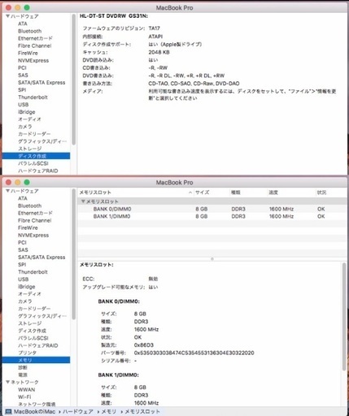This screenshot has height=416, width=349.
Task: Collapse ネットワーク section in the lower sidebar
Action: point(7,382)
